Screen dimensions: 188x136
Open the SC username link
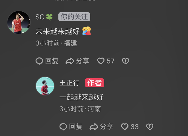(40, 17)
